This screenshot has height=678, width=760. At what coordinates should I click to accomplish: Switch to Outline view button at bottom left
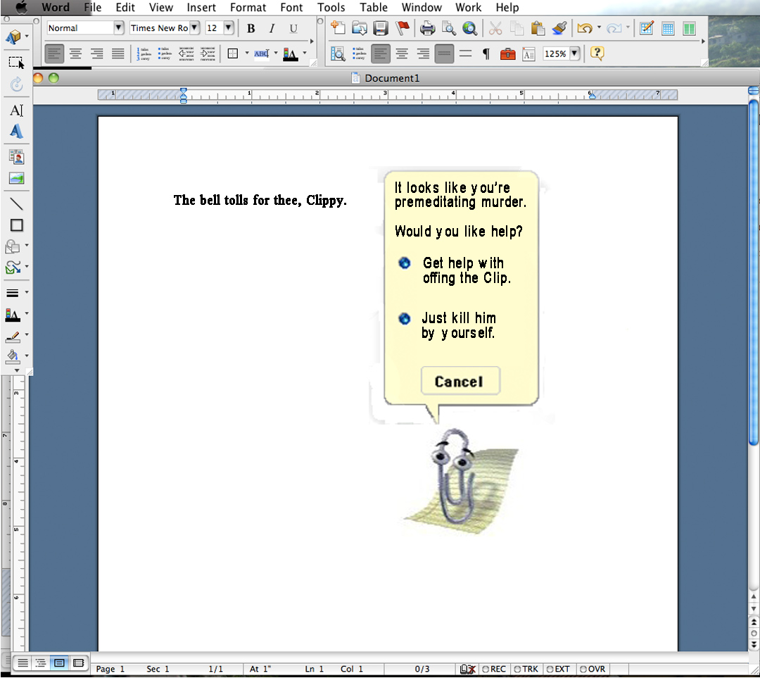click(x=41, y=663)
